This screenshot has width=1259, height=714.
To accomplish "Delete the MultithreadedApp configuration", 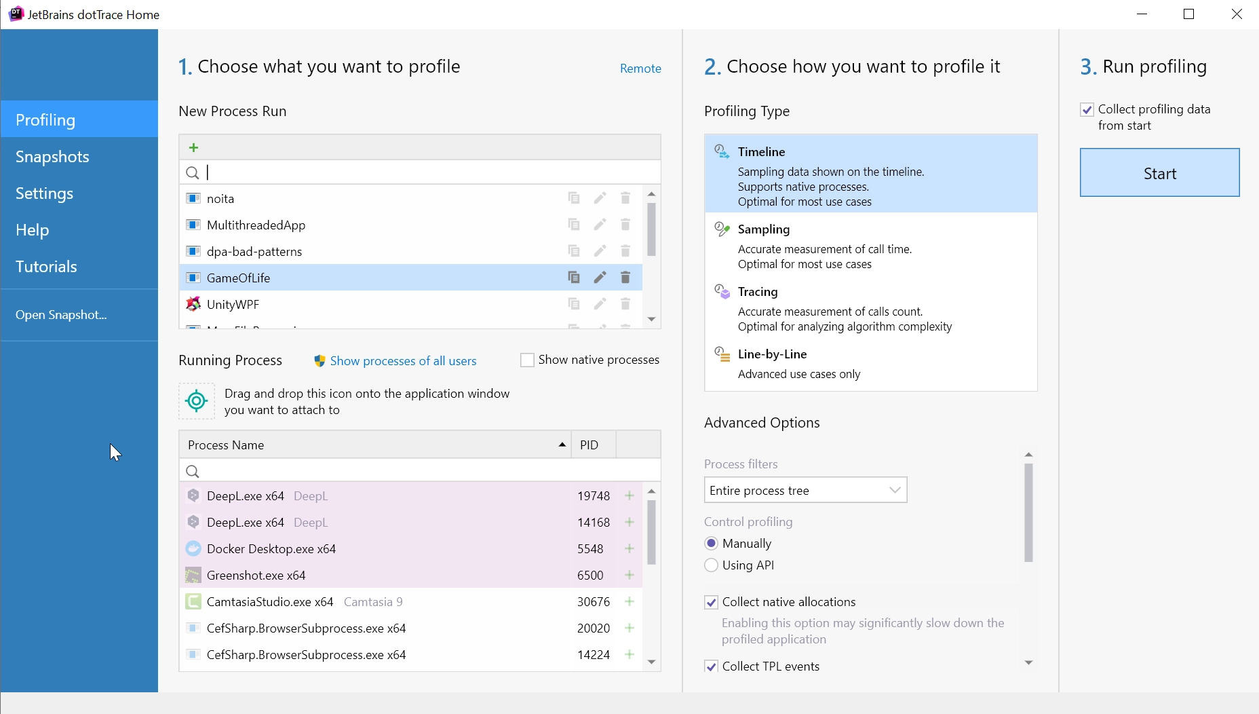I will (625, 225).
